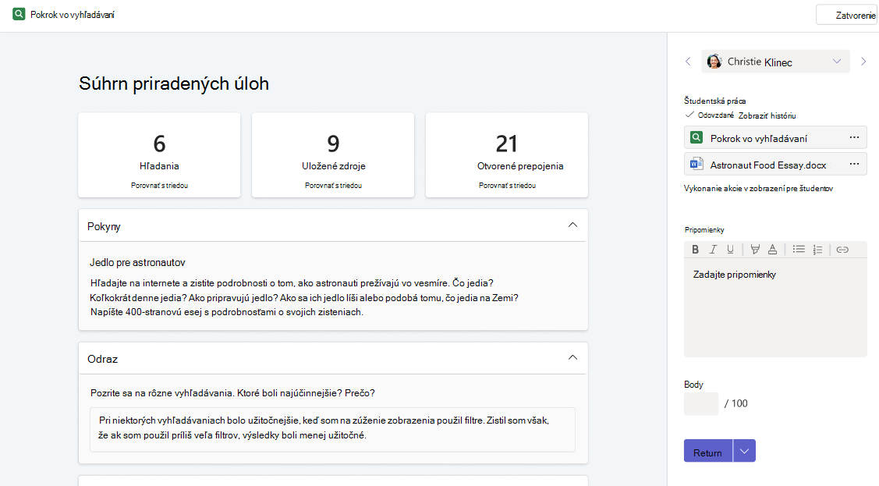Apply Italic formatting in feedback editor
The height and width of the screenshot is (486, 879).
coord(713,250)
